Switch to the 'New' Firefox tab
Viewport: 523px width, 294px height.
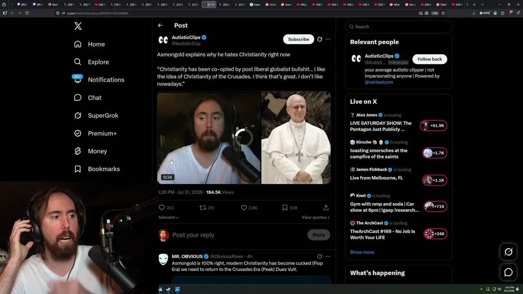[x=53, y=4]
